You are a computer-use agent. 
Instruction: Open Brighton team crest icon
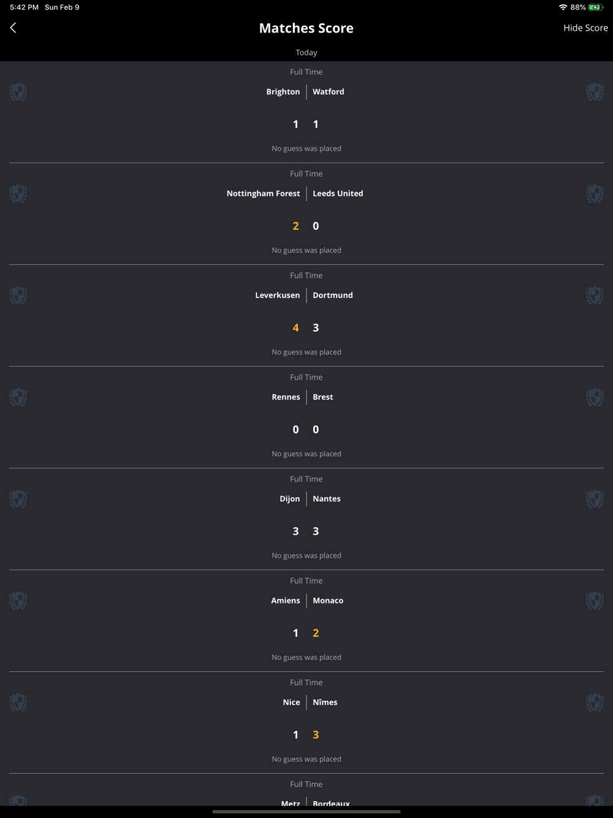tap(18, 92)
